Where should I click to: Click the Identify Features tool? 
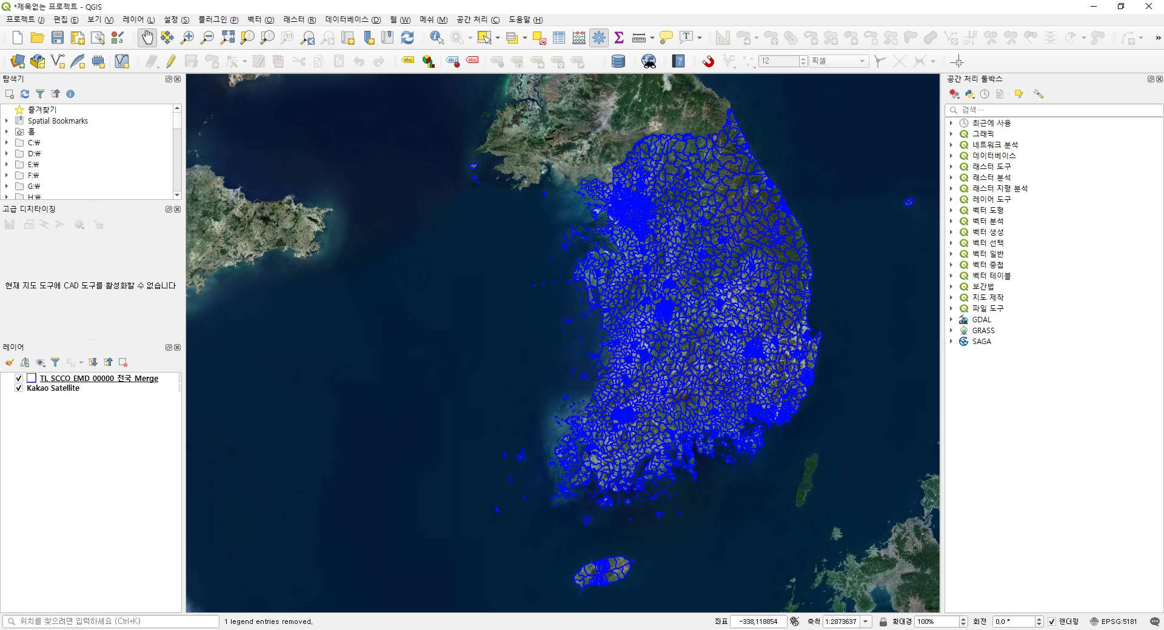pos(436,38)
